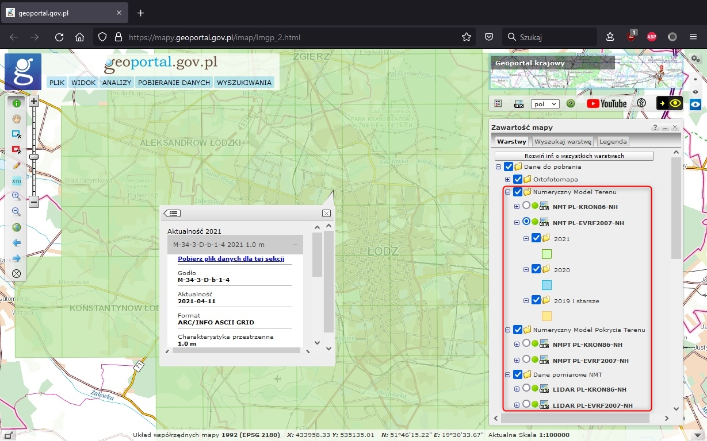Pick the pencil drawing tool
This screenshot has width=707, height=441.
click(16, 165)
